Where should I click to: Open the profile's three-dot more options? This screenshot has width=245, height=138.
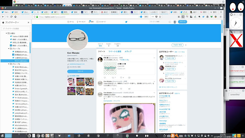point(186,45)
